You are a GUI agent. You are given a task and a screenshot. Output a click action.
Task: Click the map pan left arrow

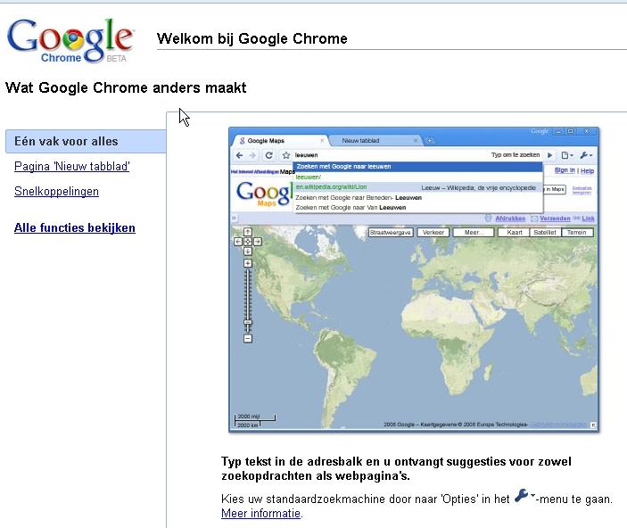pyautogui.click(x=238, y=242)
